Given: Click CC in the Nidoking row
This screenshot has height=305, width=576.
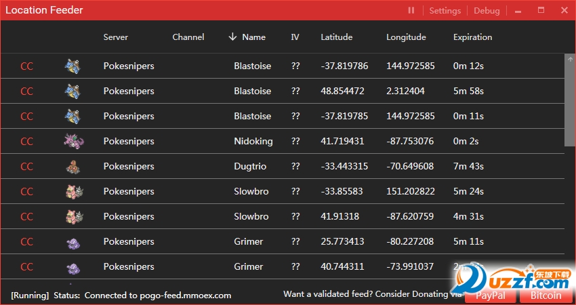Looking at the screenshot, I should (26, 141).
